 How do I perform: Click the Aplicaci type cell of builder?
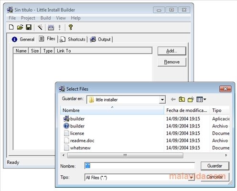point(221,119)
